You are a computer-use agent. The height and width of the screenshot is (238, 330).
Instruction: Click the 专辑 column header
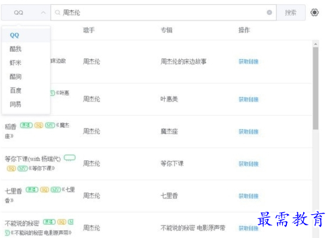click(x=166, y=30)
